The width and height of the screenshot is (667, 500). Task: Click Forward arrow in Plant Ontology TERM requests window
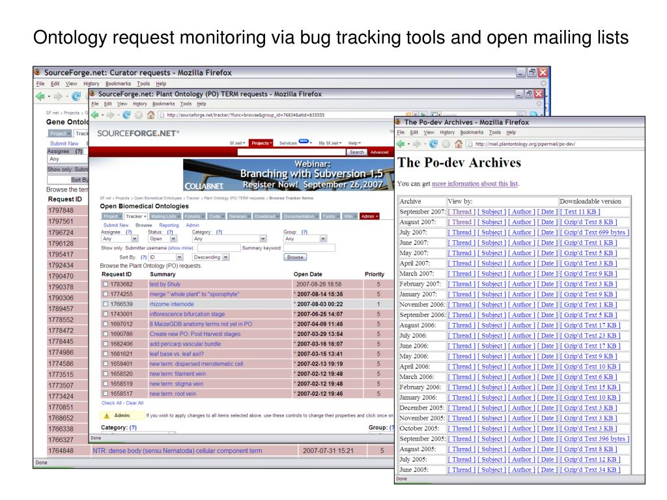click(x=111, y=115)
